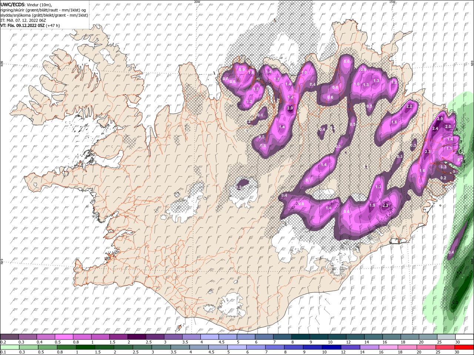Screen dimensions: 474x355
Task: Select the dark purple 2 swatch in the upper legend
Action: [x=136, y=337]
